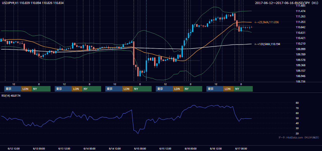Click price axis value 109.368
This screenshot has width=322, height=151.
coord(301,65)
